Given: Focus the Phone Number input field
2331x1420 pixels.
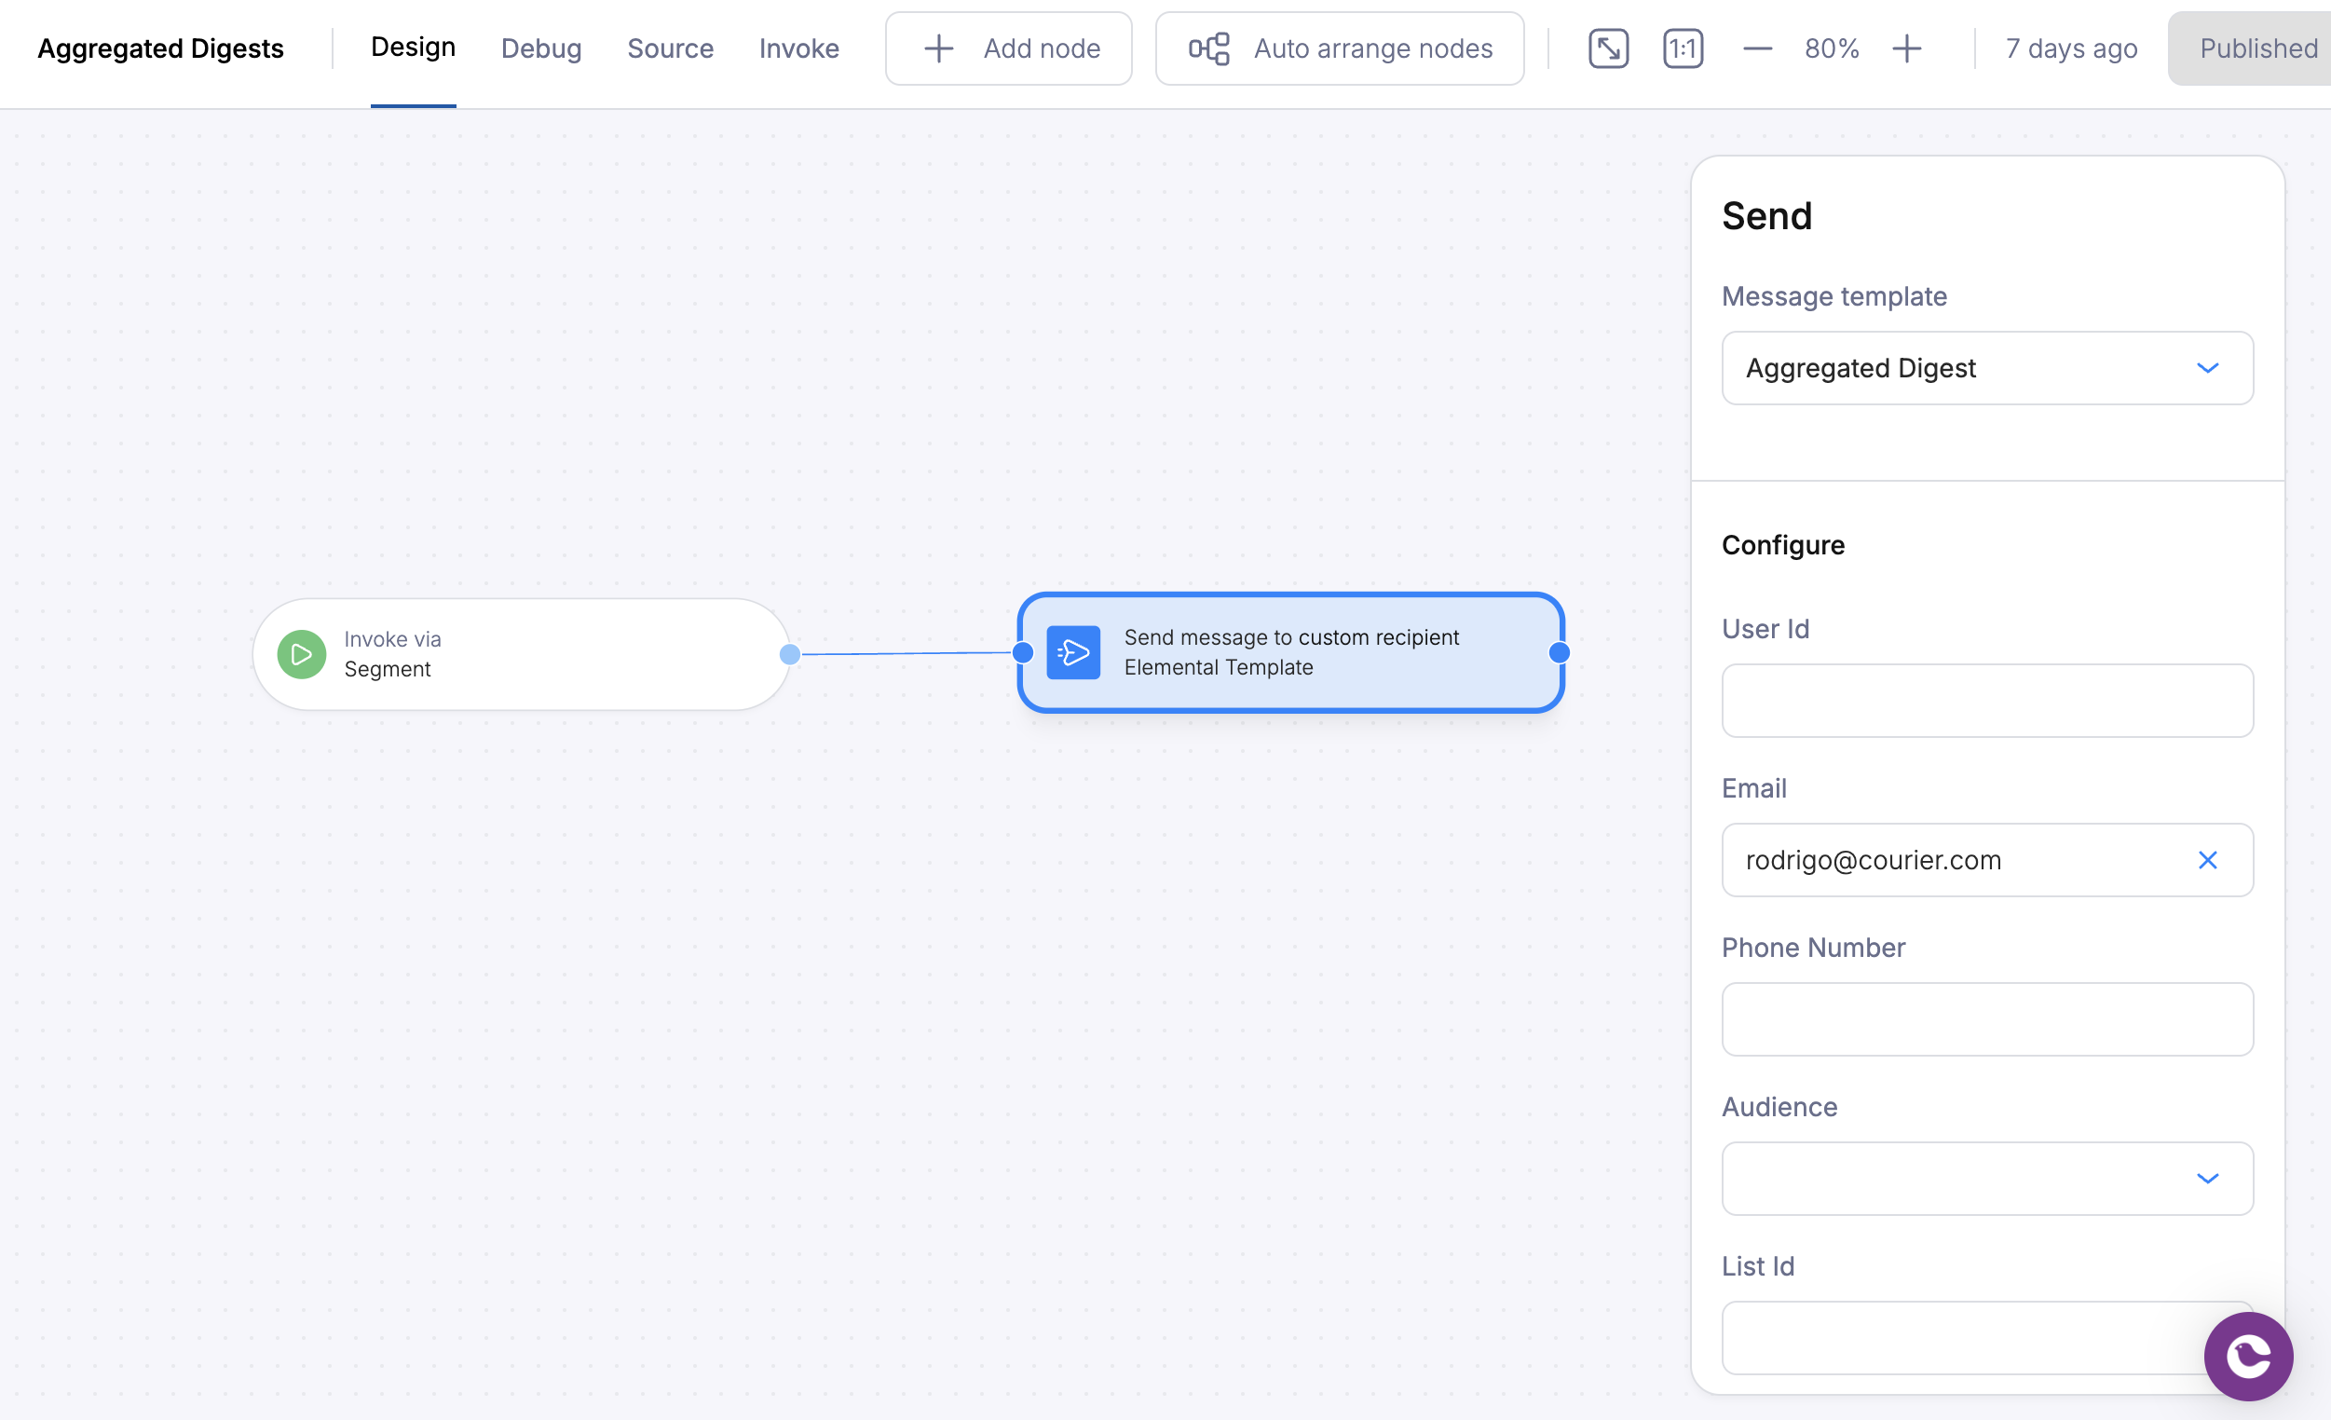Looking at the screenshot, I should pos(1986,1019).
